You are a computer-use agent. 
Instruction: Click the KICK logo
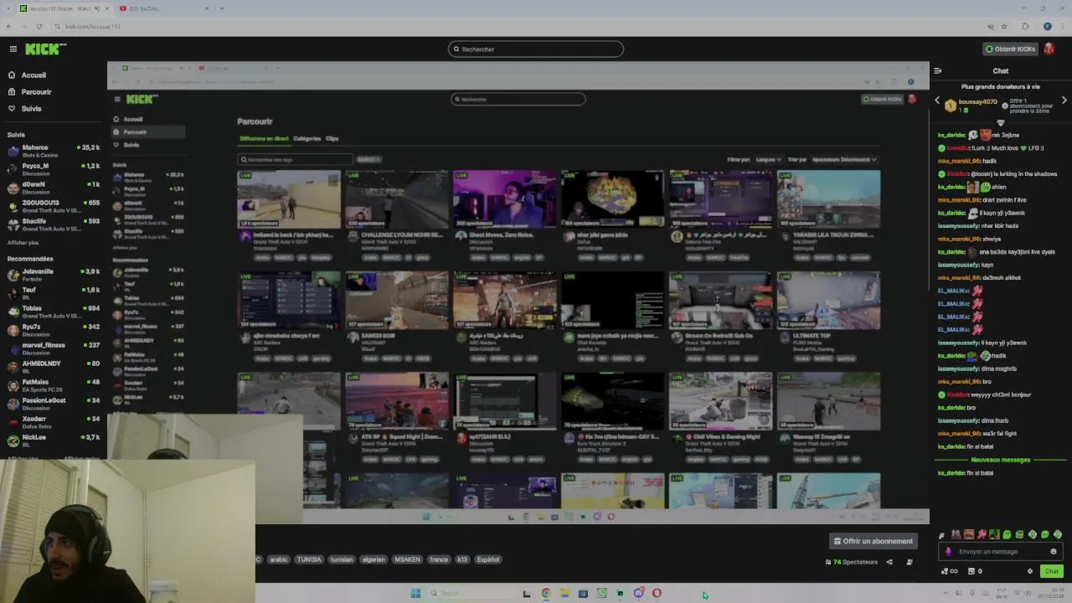coord(45,49)
